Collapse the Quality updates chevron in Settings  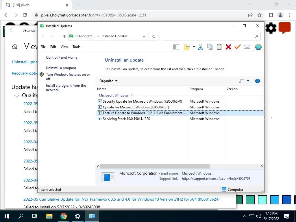pos(17,96)
